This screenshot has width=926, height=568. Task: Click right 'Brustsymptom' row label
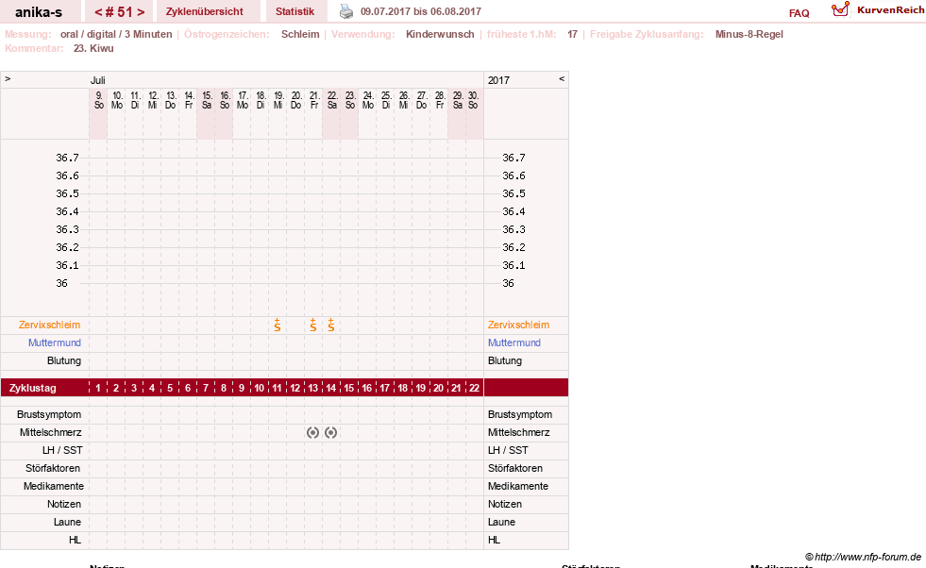pyautogui.click(x=520, y=414)
